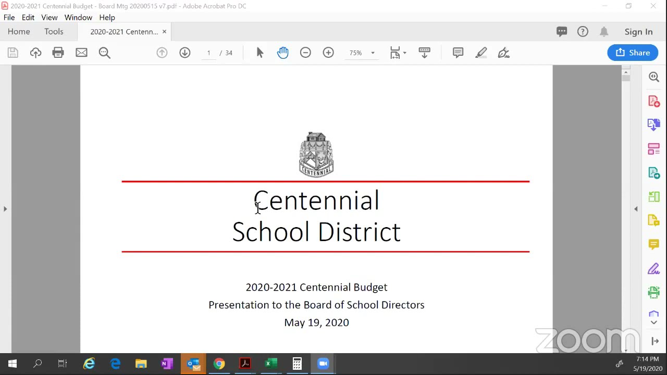Open Google Chrome from the taskbar
The height and width of the screenshot is (375, 667).
click(x=219, y=364)
